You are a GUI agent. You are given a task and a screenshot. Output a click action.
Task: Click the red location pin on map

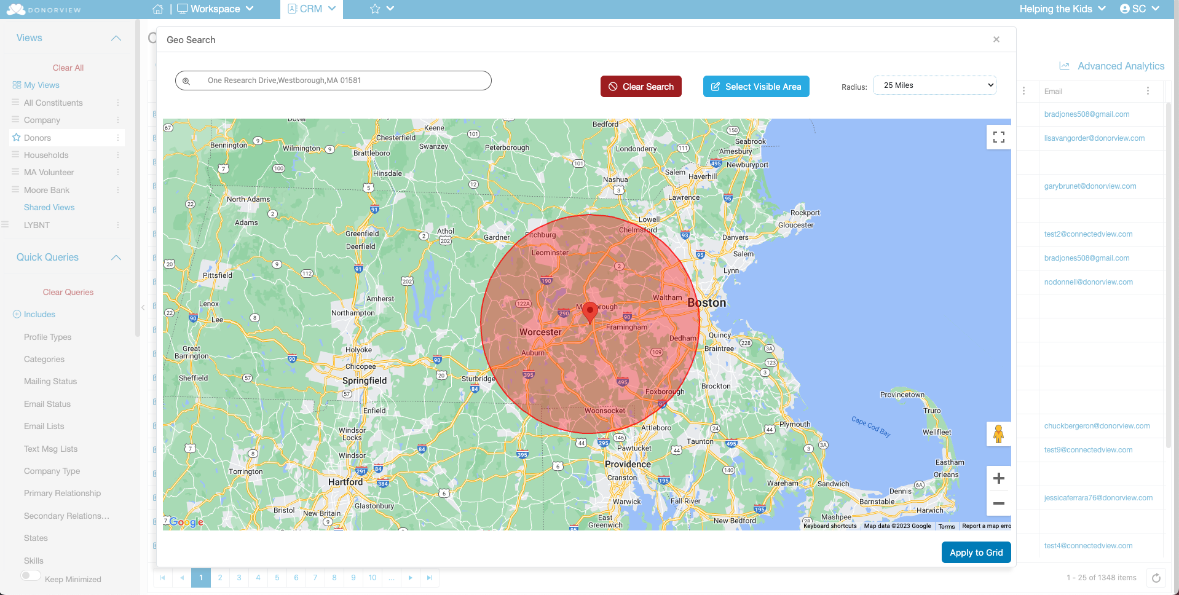[x=590, y=312]
